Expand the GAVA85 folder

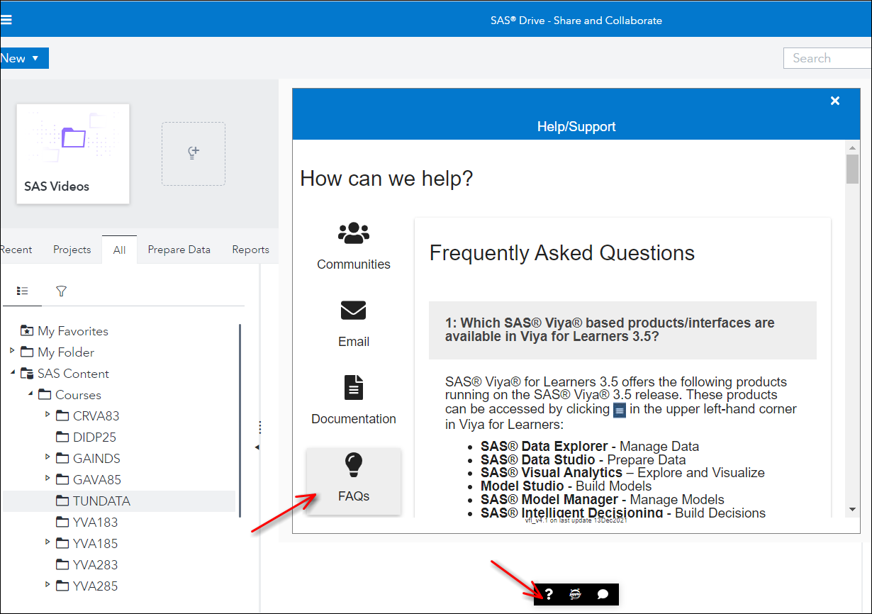(x=47, y=479)
